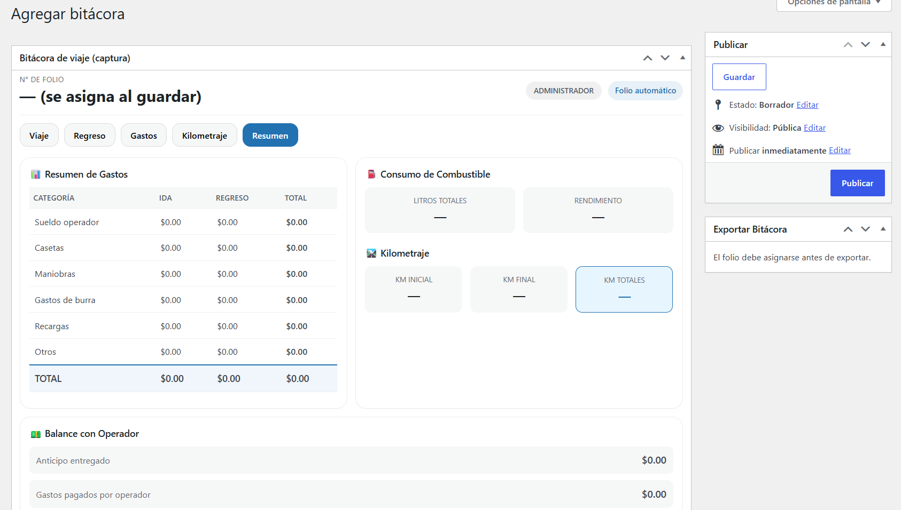Image resolution: width=901 pixels, height=510 pixels.
Task: Click the Balance con Operador money icon
Action: [x=36, y=434]
